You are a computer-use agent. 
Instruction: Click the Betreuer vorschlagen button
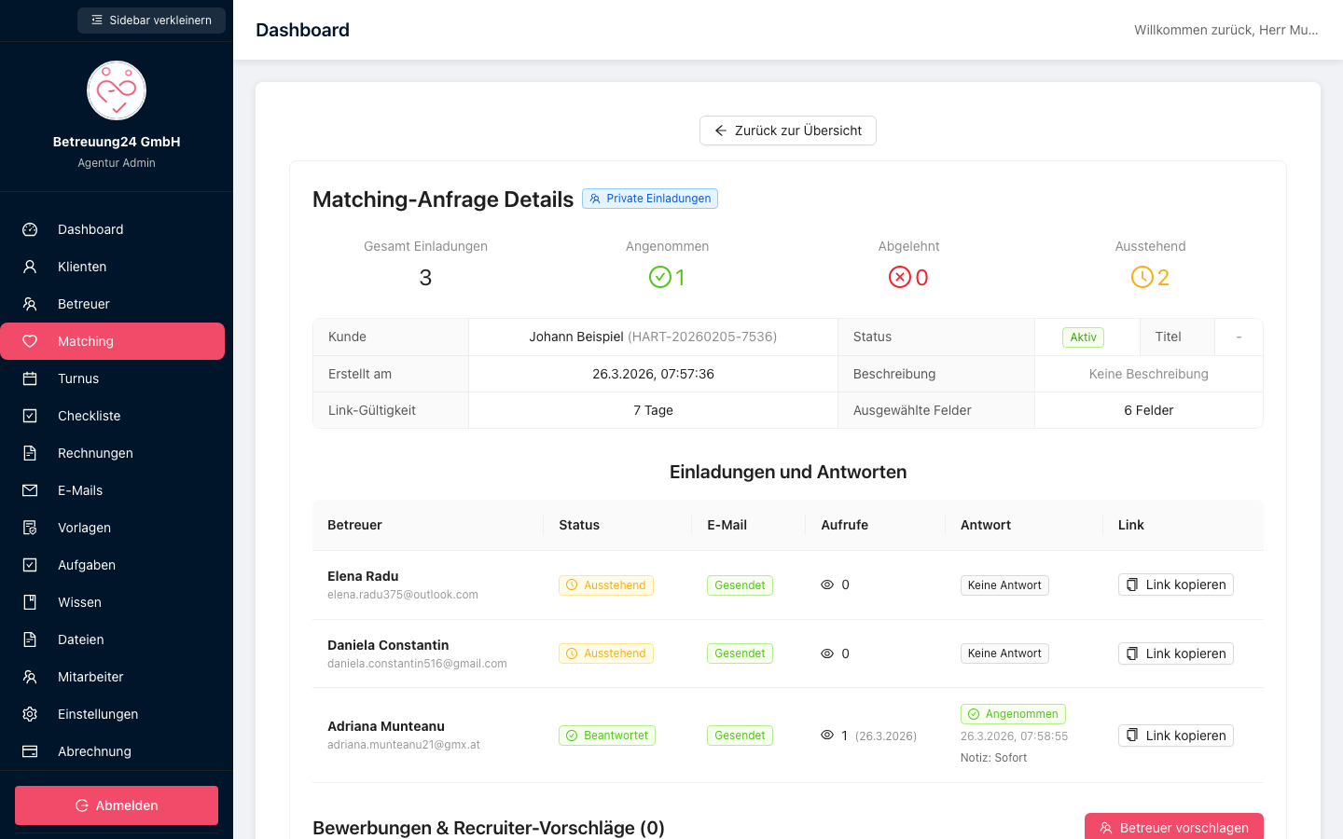point(1174,827)
